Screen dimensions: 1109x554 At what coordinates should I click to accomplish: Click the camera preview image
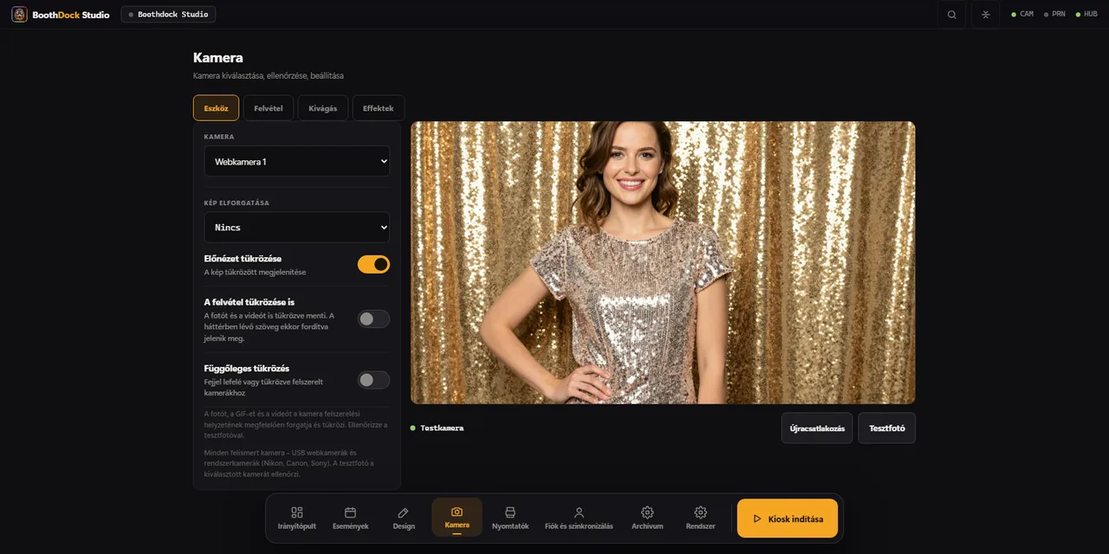663,262
